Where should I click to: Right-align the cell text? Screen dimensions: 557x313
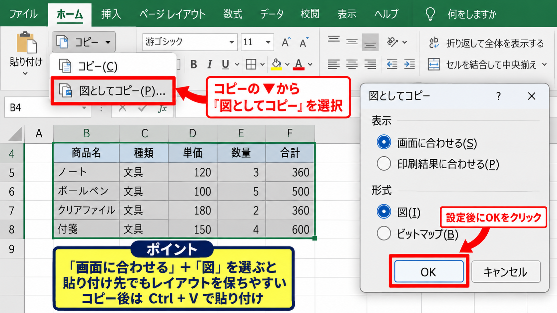coord(370,64)
